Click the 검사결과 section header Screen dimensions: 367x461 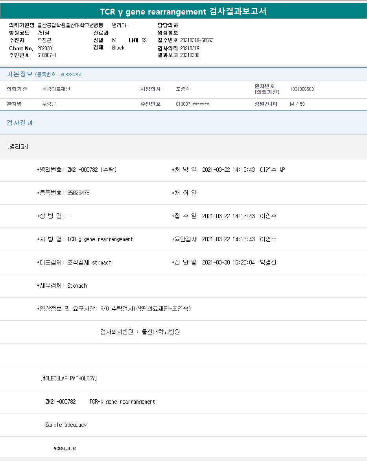pyautogui.click(x=20, y=123)
